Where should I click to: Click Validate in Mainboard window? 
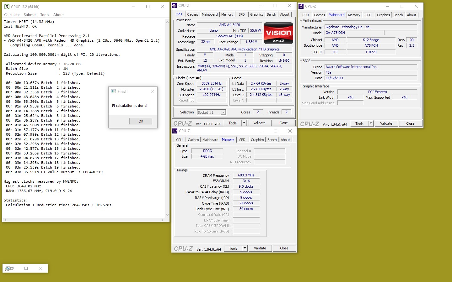click(386, 124)
